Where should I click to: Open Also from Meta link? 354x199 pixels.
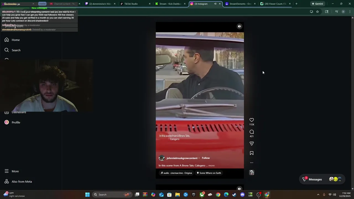coord(18,181)
